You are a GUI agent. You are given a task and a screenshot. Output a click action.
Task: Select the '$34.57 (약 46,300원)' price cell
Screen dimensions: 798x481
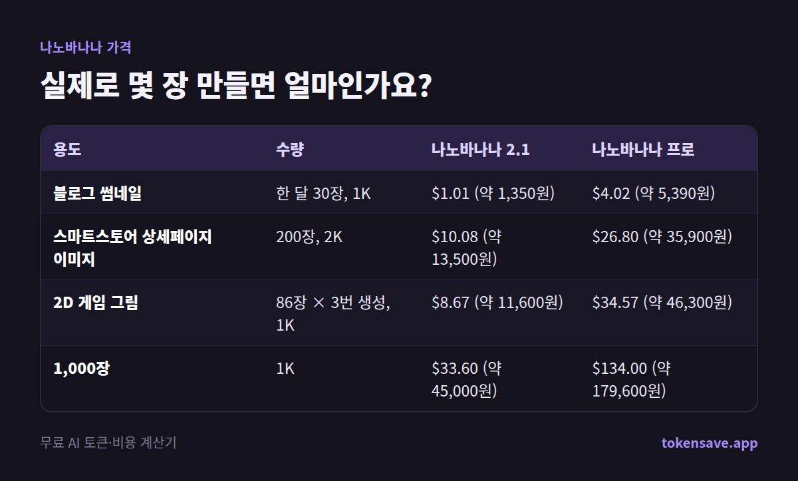pos(662,303)
